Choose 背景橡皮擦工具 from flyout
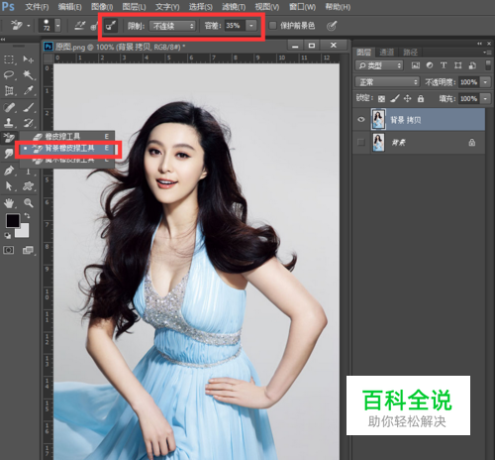The width and height of the screenshot is (495, 460). tap(67, 149)
